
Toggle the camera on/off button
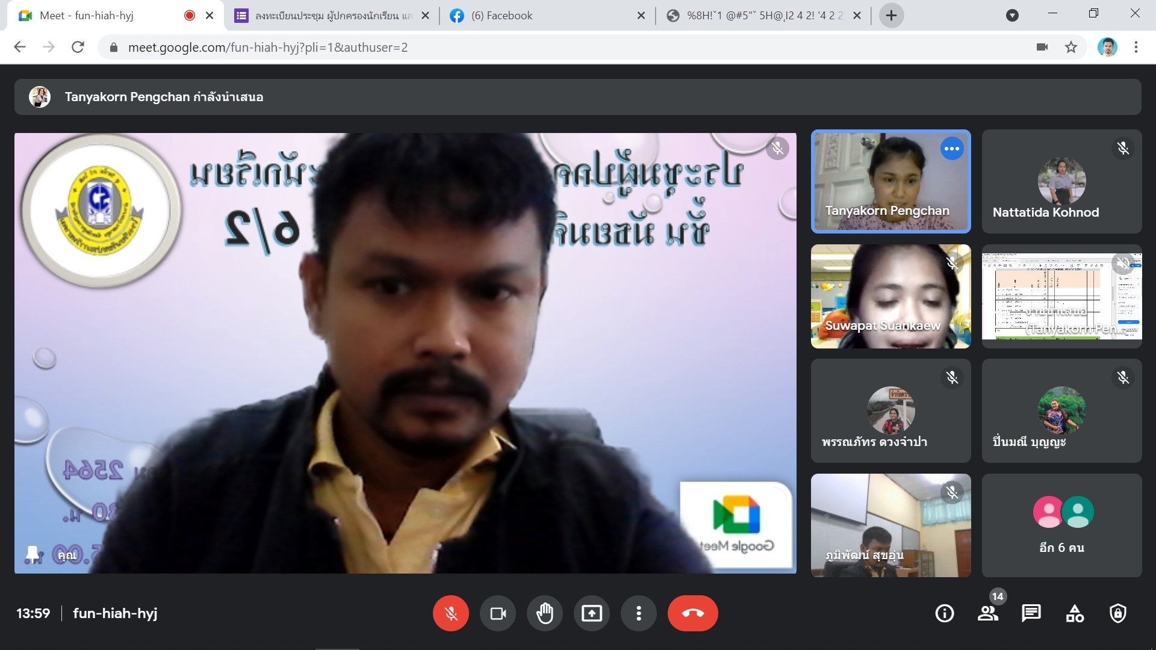point(497,613)
